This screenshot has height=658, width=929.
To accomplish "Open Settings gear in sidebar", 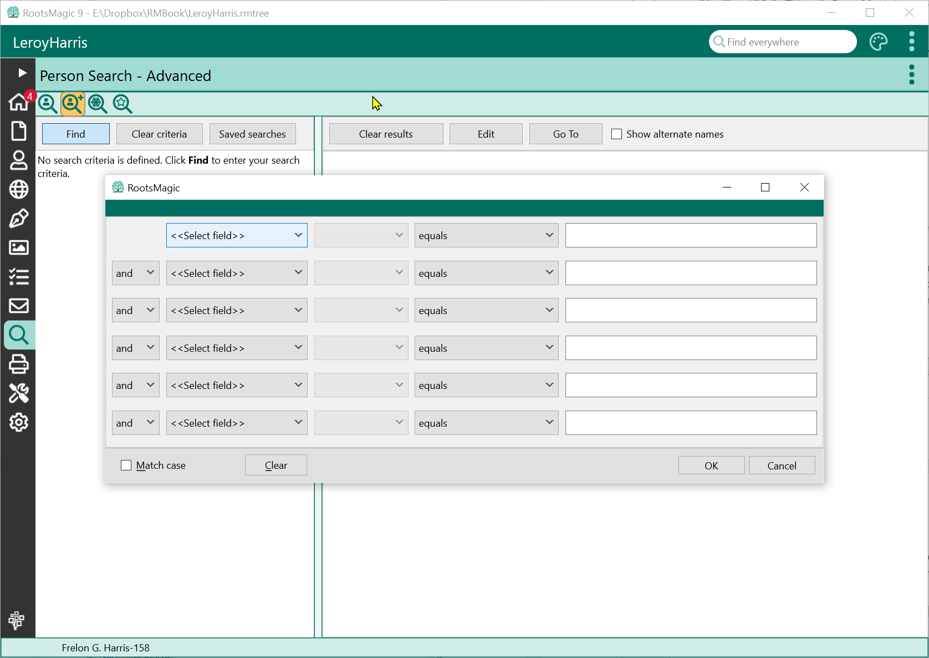I will tap(18, 422).
